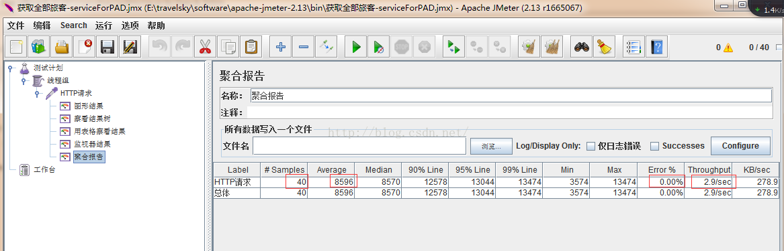Click the Save As pencil-disk icon

(x=130, y=47)
